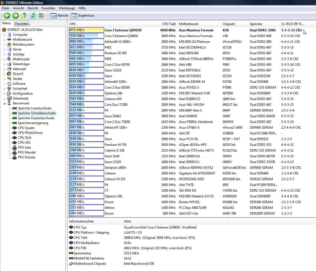Click the Datenbank icon in the tree

point(9,98)
